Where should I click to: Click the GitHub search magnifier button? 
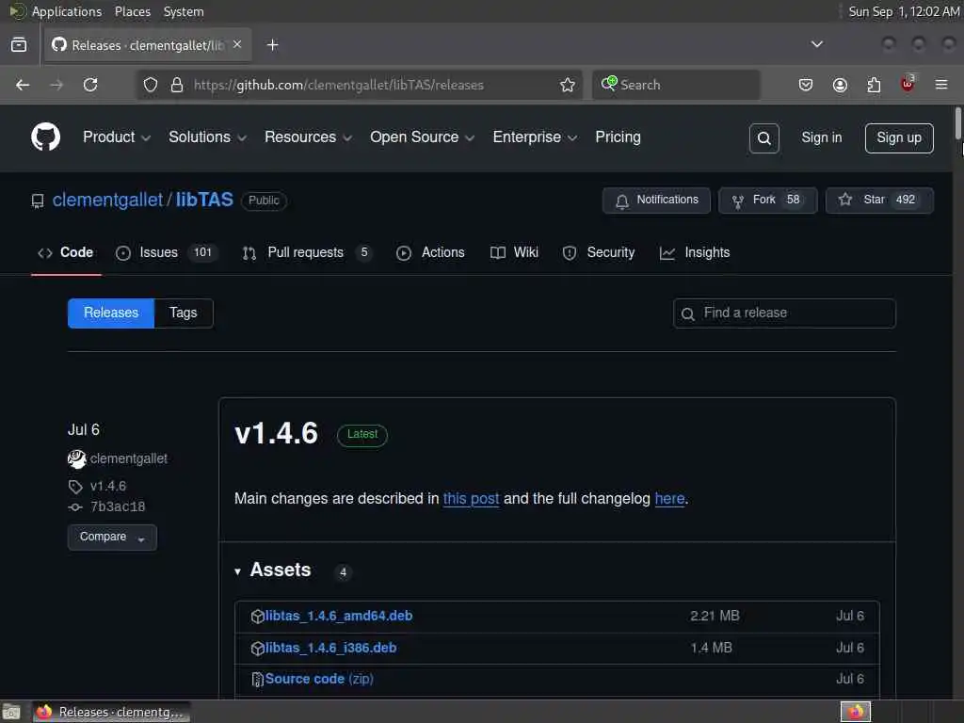point(763,138)
